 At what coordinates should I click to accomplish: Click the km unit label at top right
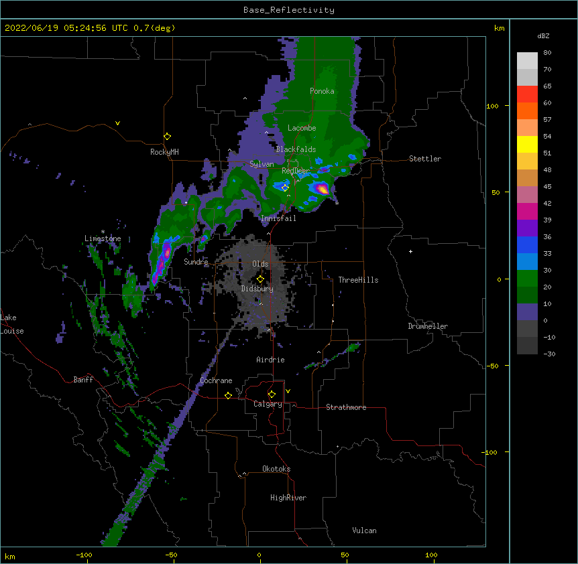pyautogui.click(x=499, y=28)
